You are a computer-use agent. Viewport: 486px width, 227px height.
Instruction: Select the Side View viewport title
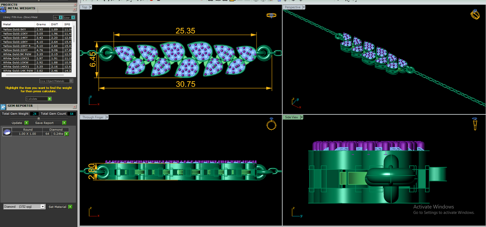pos(292,117)
